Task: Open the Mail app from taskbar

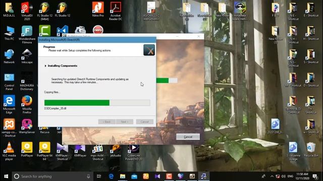Action: pyautogui.click(x=134, y=176)
